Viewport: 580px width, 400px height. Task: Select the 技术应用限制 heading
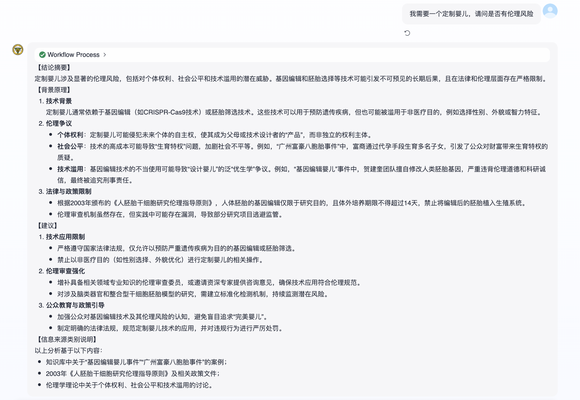click(65, 237)
